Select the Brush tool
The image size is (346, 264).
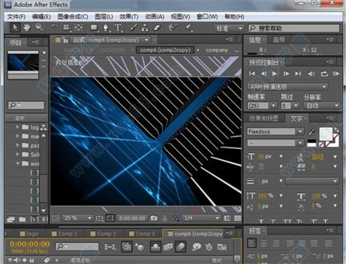click(134, 28)
